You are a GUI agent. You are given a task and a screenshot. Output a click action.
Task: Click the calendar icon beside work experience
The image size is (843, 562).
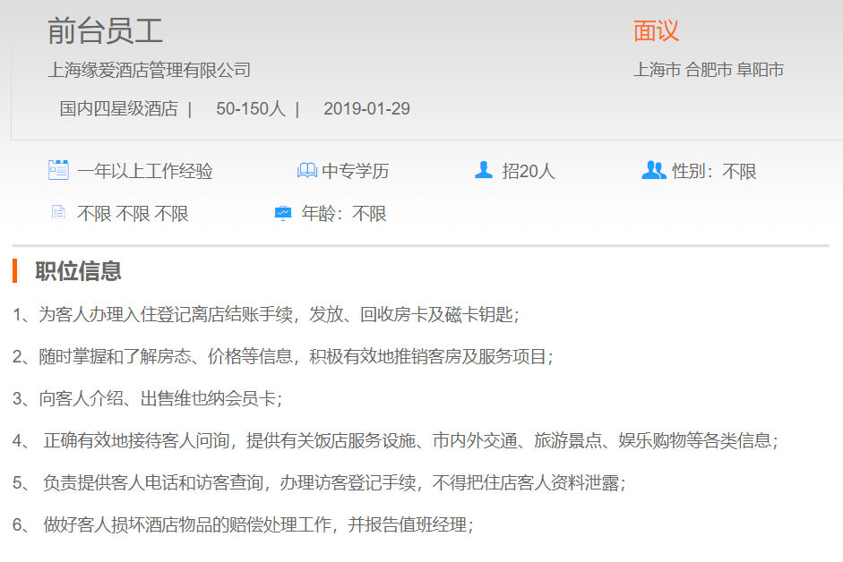(x=58, y=170)
